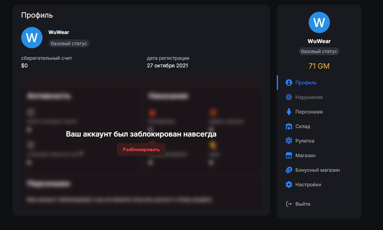Screen dimensions: 383x230
Task: Click the 71 GM balance
Action: point(319,66)
